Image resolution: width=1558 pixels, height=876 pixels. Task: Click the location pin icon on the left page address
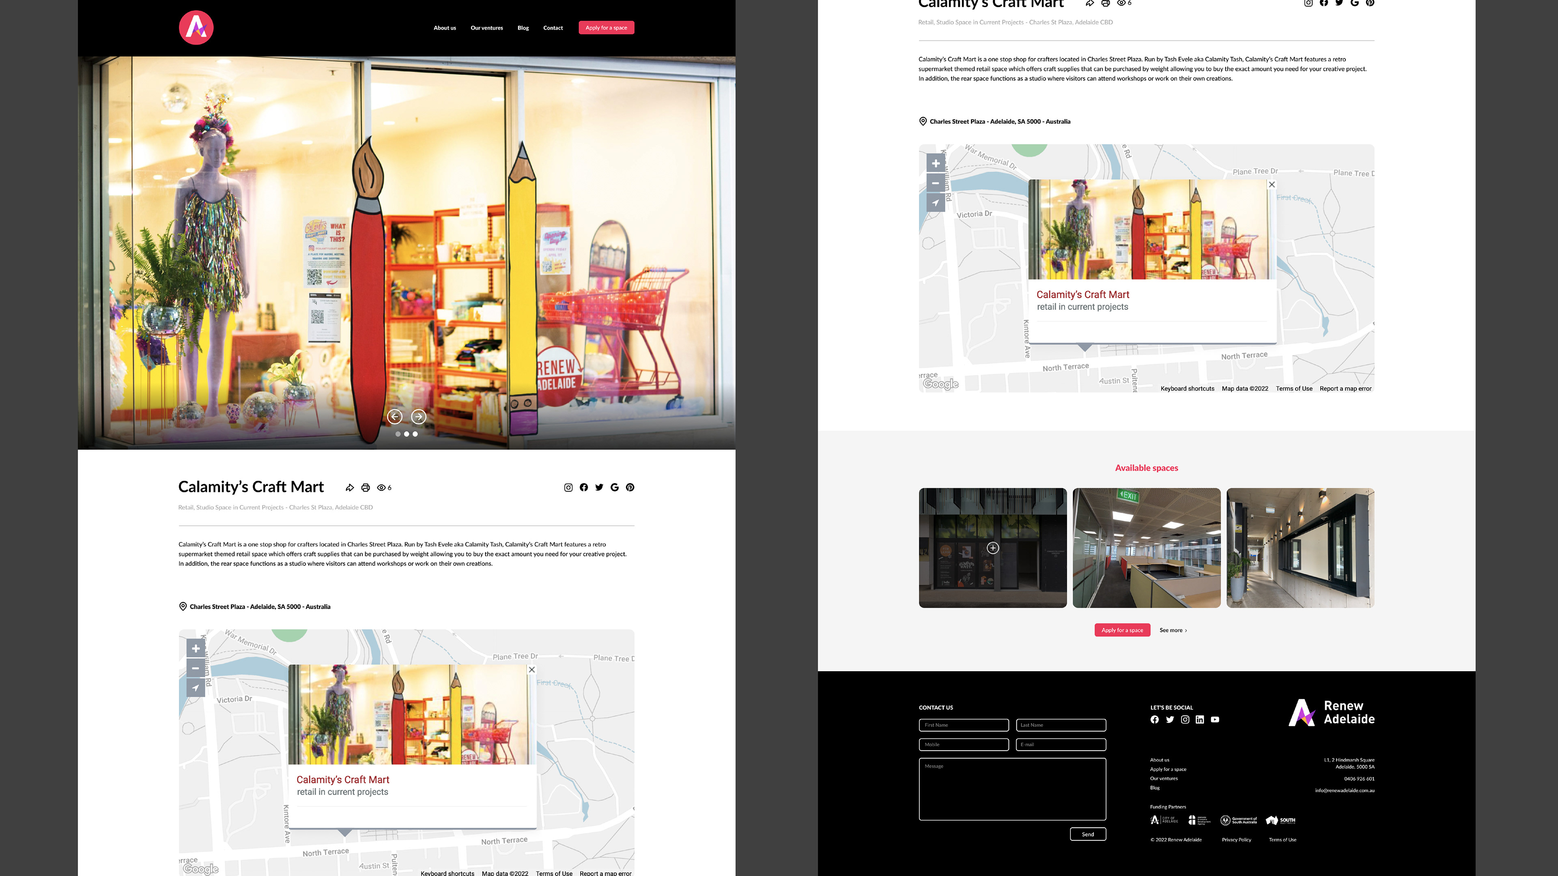pyautogui.click(x=183, y=606)
